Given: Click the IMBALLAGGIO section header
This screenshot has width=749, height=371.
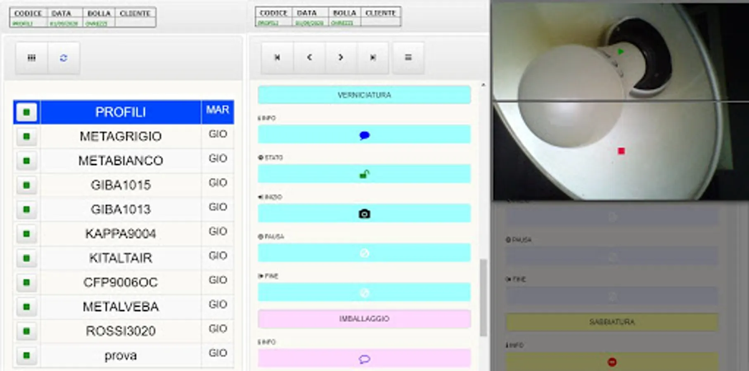Looking at the screenshot, I should [364, 319].
